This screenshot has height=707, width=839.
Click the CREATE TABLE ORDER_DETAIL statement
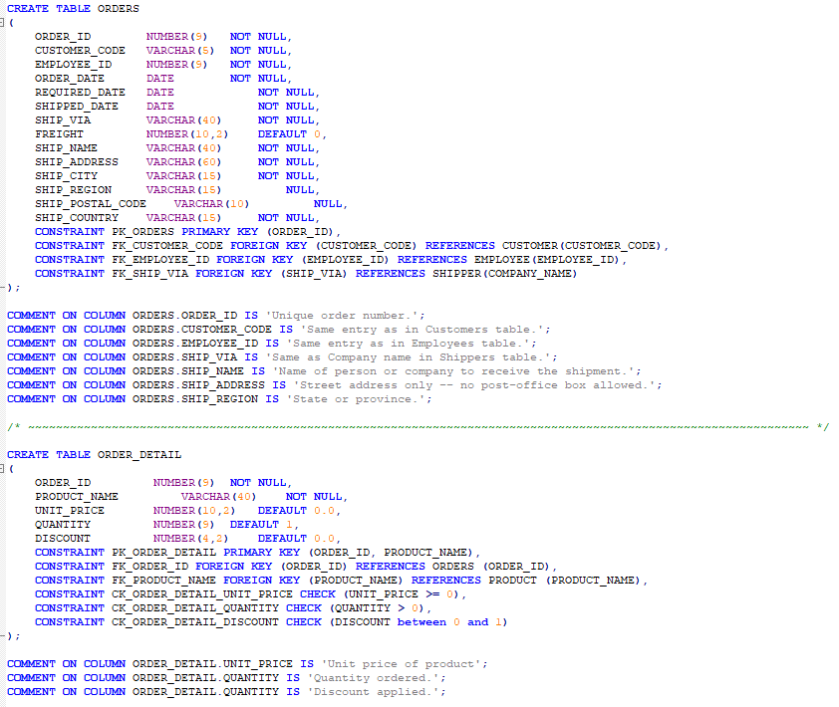coord(92,454)
